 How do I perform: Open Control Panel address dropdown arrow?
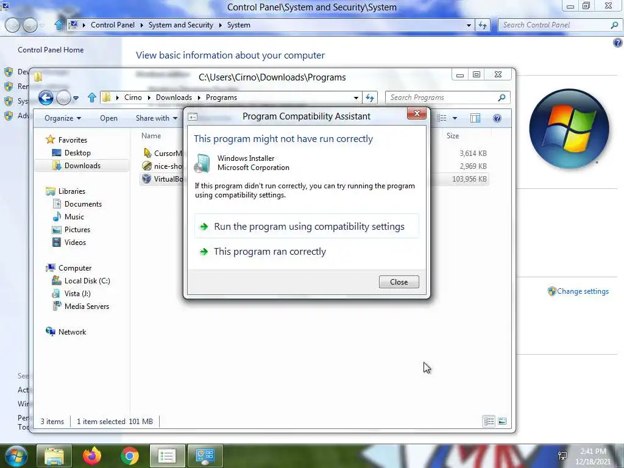tap(469, 25)
